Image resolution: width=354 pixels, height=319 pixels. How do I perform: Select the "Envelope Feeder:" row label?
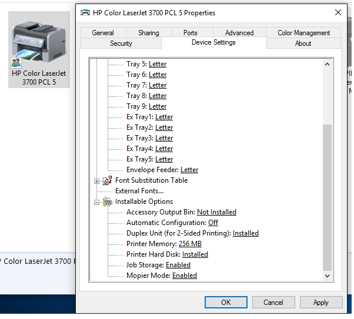[153, 170]
